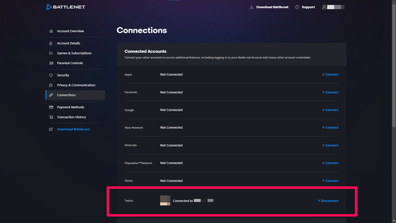Click the Connected Accounts heading
This screenshot has height=223, width=396.
click(145, 51)
